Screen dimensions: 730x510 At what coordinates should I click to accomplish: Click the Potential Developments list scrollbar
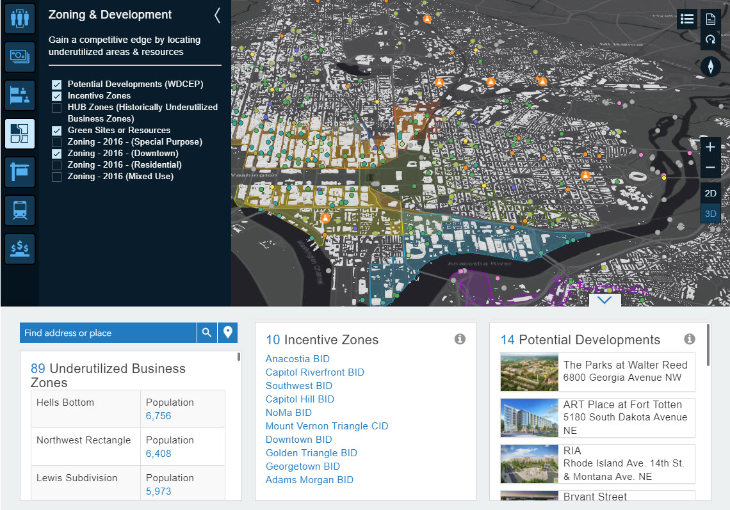pos(709,345)
